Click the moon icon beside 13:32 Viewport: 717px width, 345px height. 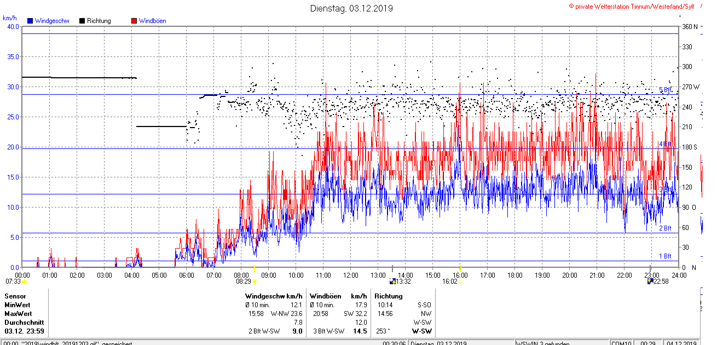click(392, 281)
